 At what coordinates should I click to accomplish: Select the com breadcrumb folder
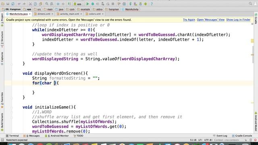[70, 9]
